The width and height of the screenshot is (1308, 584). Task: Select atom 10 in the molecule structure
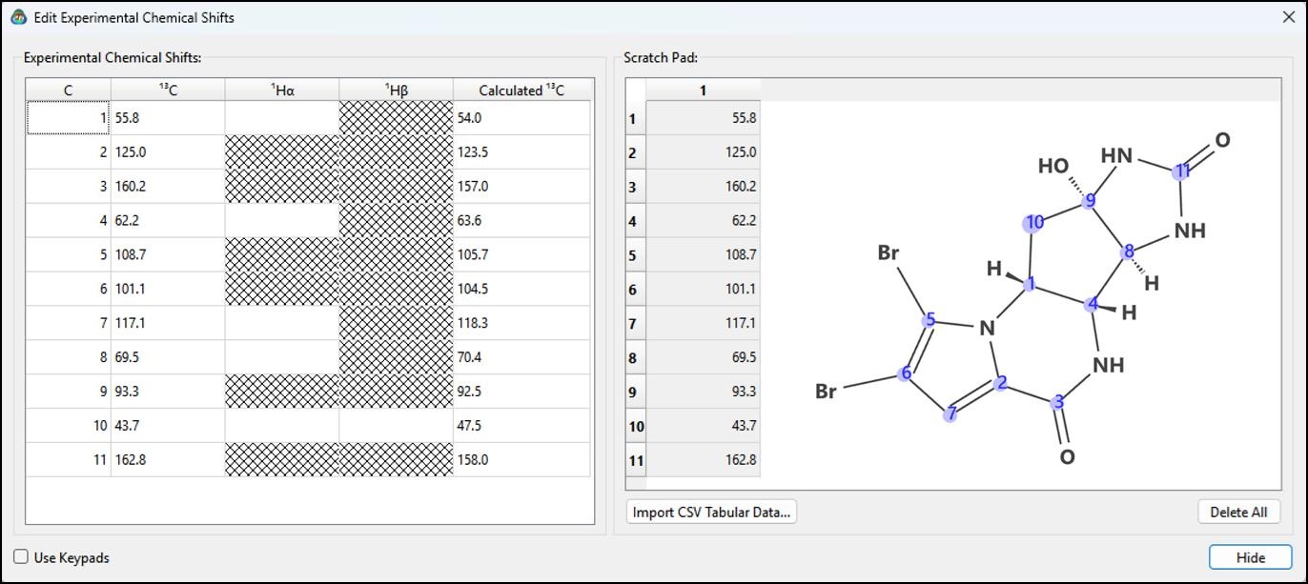pos(1033,222)
